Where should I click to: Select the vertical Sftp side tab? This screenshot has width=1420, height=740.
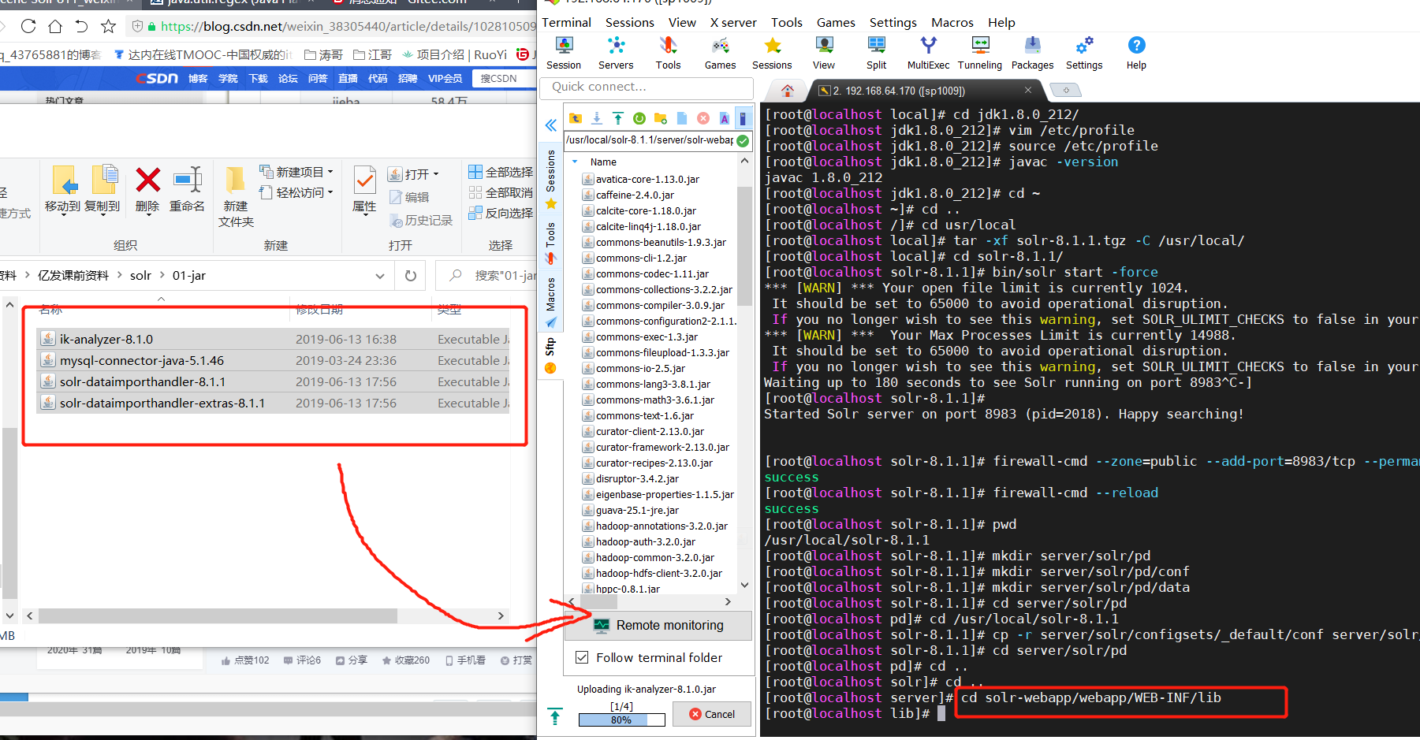tap(550, 355)
